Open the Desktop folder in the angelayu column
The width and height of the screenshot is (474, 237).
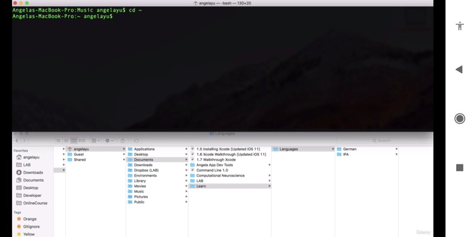coord(157,154)
